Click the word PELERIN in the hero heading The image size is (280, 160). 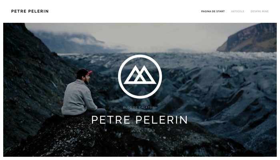pos(162,120)
